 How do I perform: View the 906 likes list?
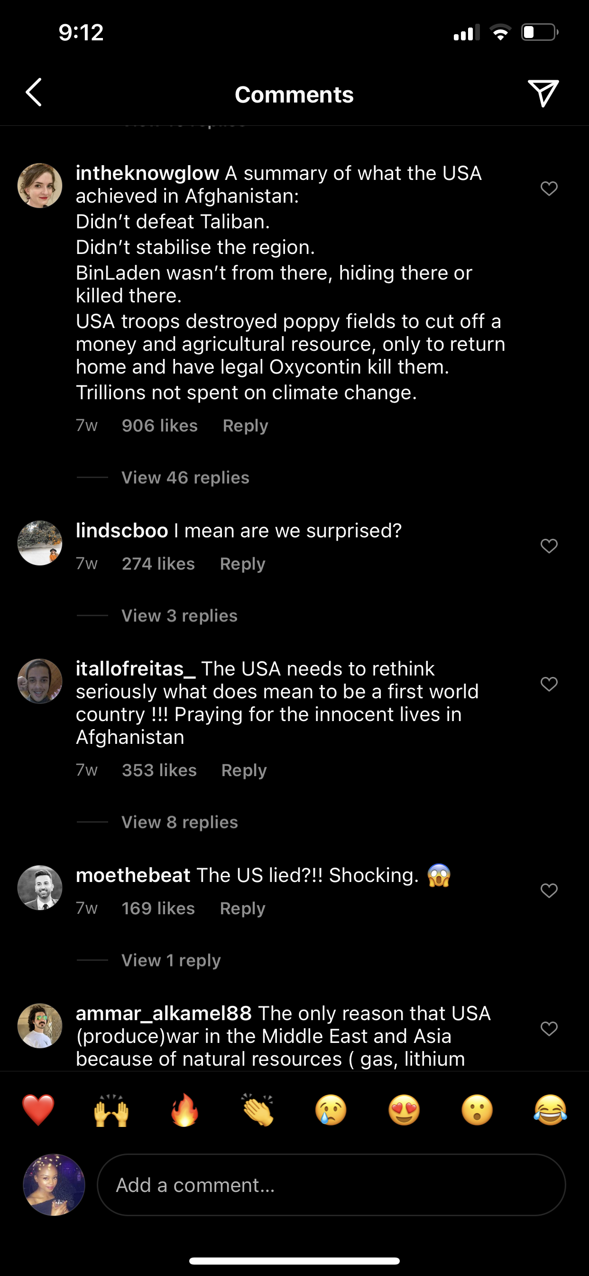tap(159, 425)
